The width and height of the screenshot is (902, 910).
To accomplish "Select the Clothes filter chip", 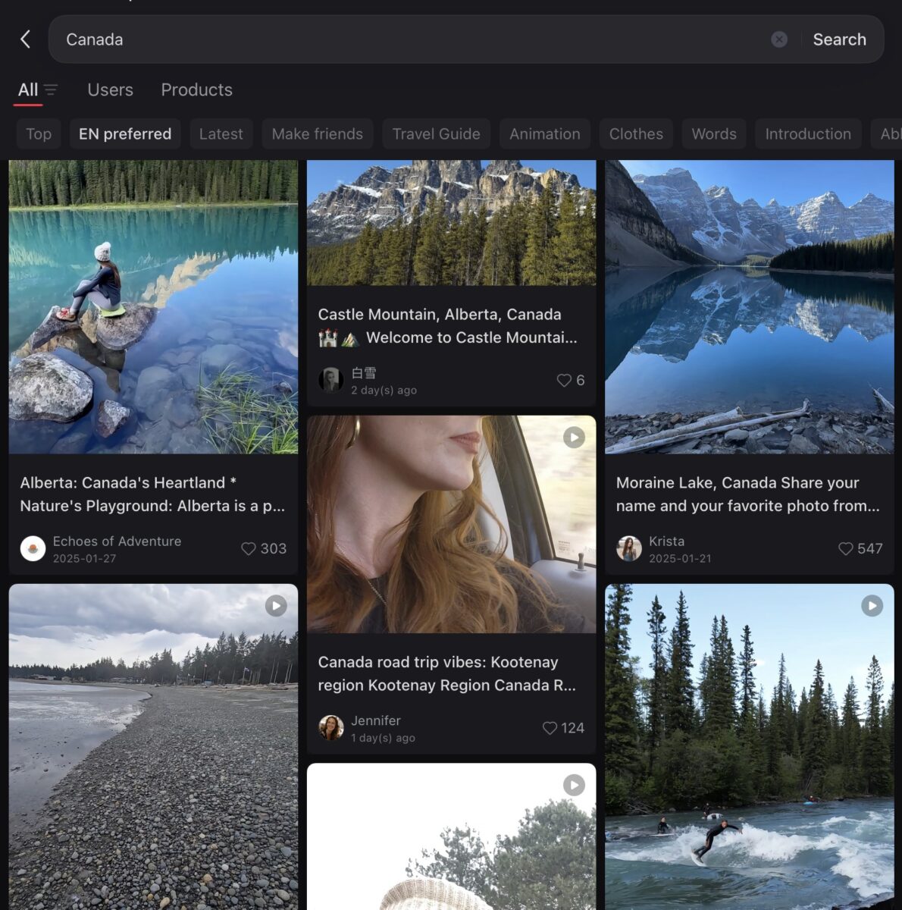I will 636,134.
